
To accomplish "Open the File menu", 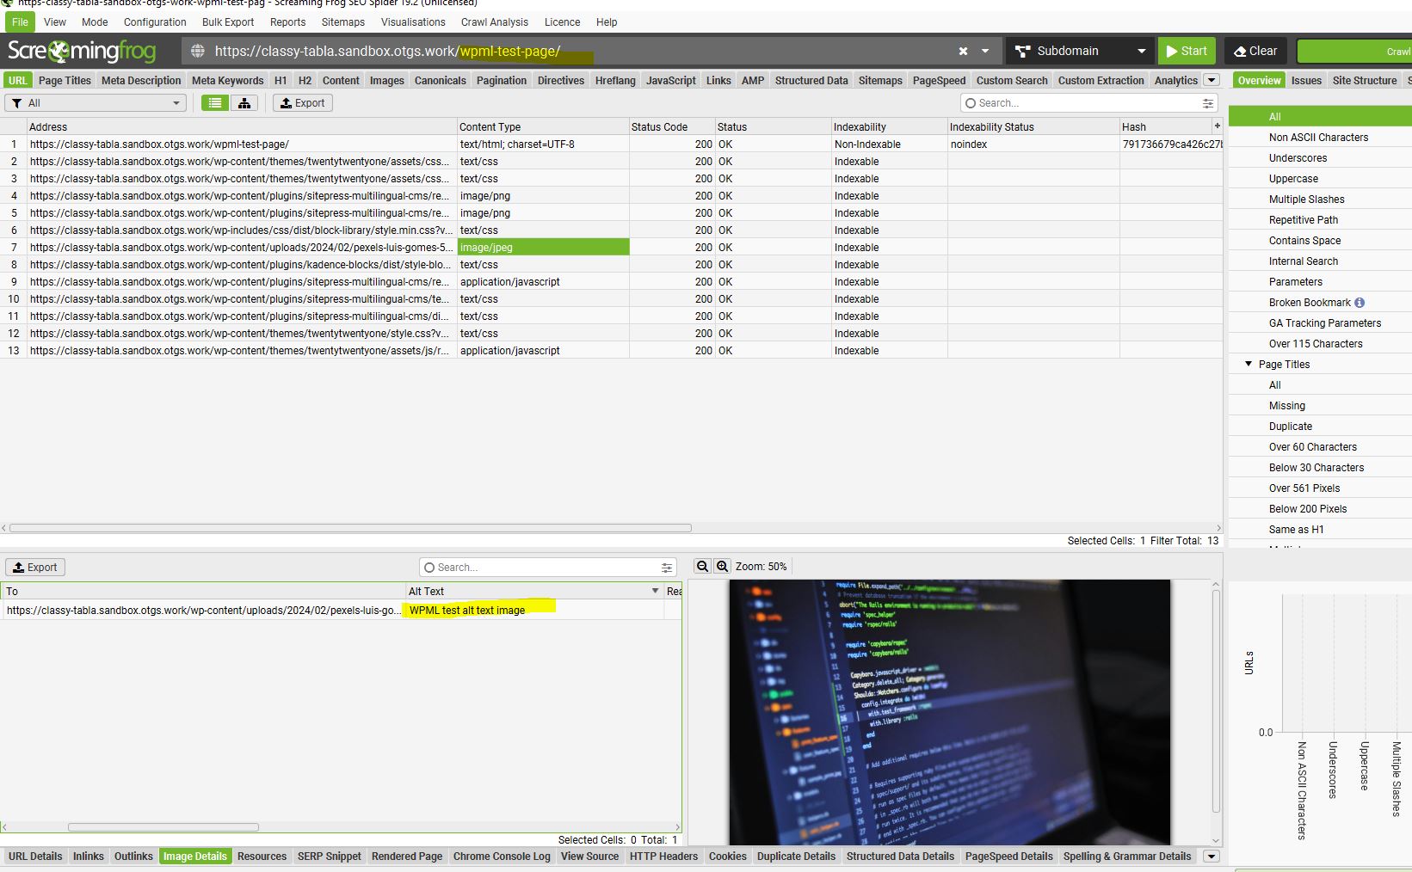I will pos(20,22).
